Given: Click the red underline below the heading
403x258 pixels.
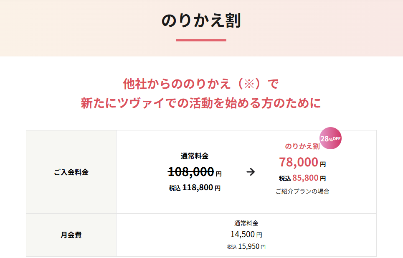Looking at the screenshot, I should tap(201, 40).
